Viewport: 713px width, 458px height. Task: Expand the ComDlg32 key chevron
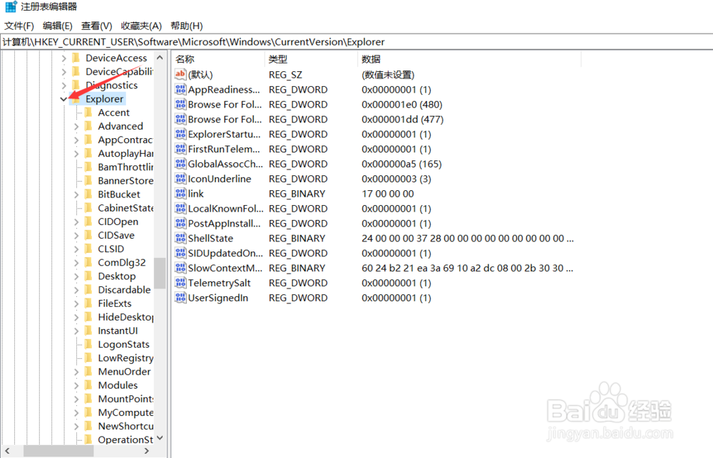click(x=76, y=263)
